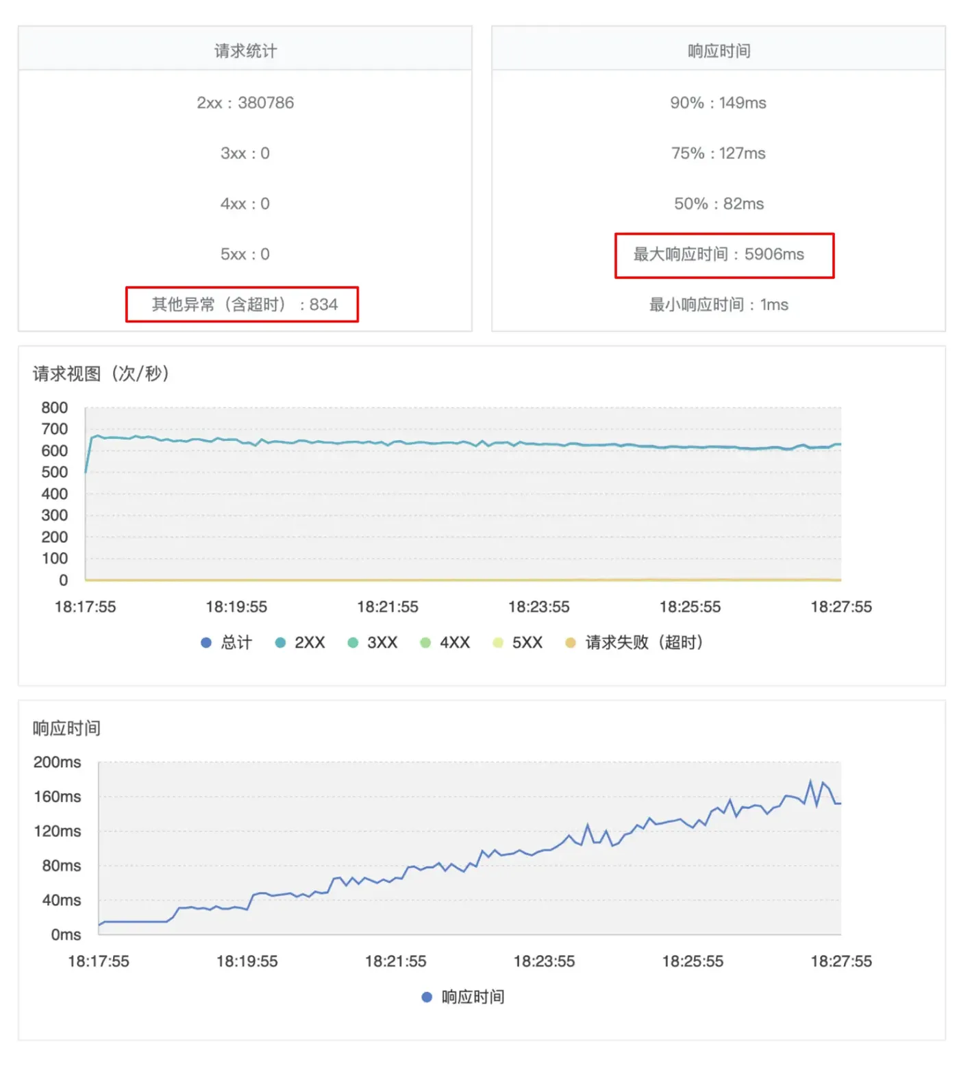
Task: Toggle the 3XX legend entry
Action: 373,642
